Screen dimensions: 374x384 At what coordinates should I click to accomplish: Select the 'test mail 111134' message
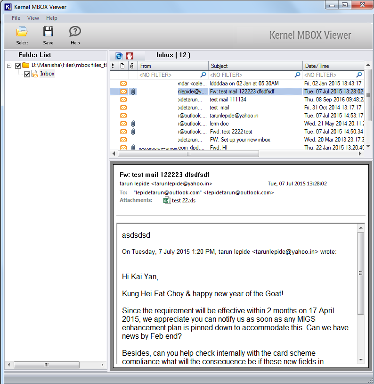pyautogui.click(x=237, y=100)
